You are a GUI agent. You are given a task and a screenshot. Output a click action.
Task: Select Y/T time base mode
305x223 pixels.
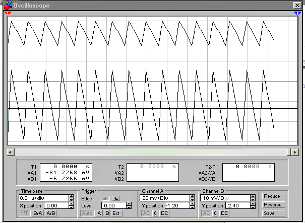pos(25,213)
